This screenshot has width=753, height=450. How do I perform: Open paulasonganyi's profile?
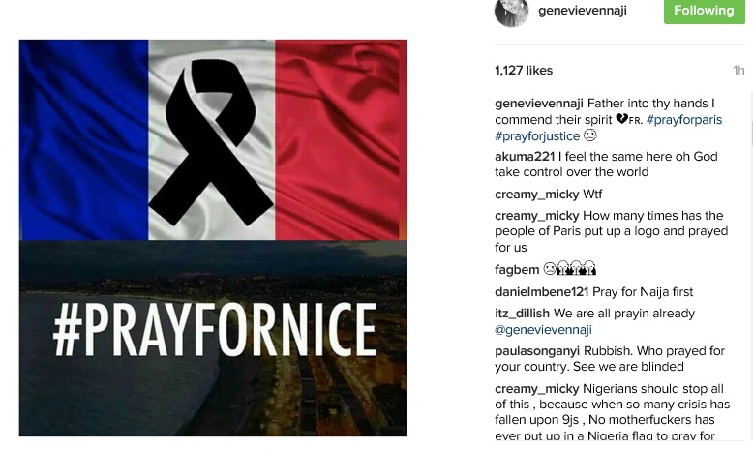pos(537,351)
